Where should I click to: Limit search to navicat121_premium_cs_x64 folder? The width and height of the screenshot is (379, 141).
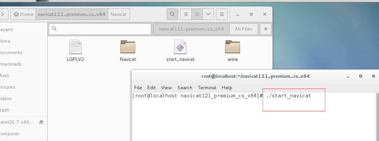coord(191,29)
